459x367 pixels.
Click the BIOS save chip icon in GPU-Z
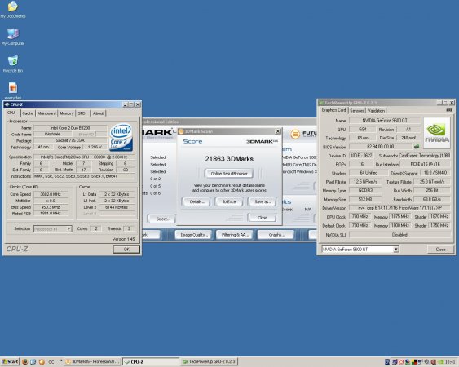[417, 146]
